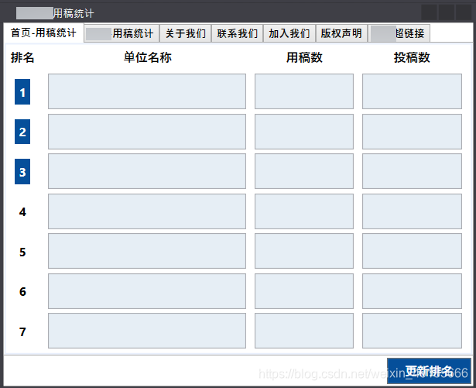Select the 单位名称 field for rank 6
This screenshot has height=388, width=476.
(147, 291)
